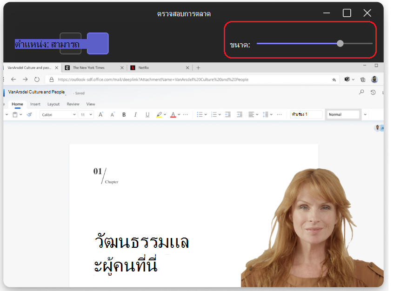Expand the Paste options arrow
Screen dimensions: 394x291
(x=21, y=115)
